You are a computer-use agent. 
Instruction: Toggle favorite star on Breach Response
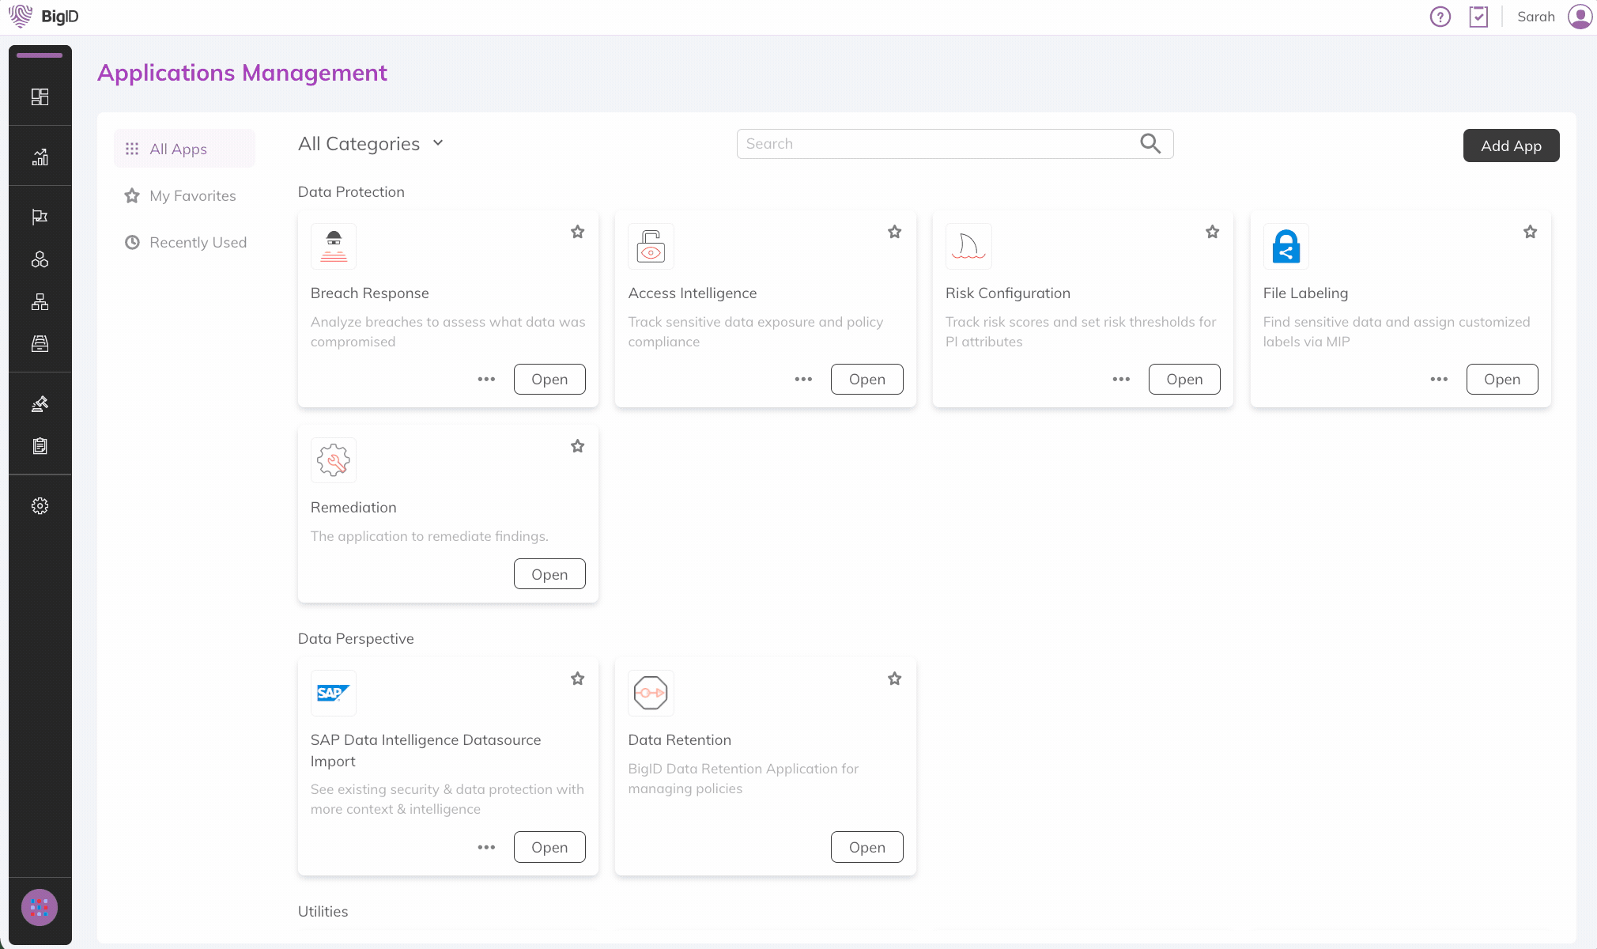[x=577, y=232]
